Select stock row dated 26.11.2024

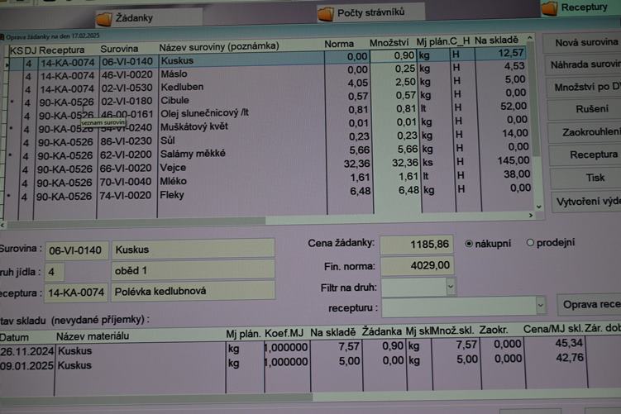tap(293, 348)
